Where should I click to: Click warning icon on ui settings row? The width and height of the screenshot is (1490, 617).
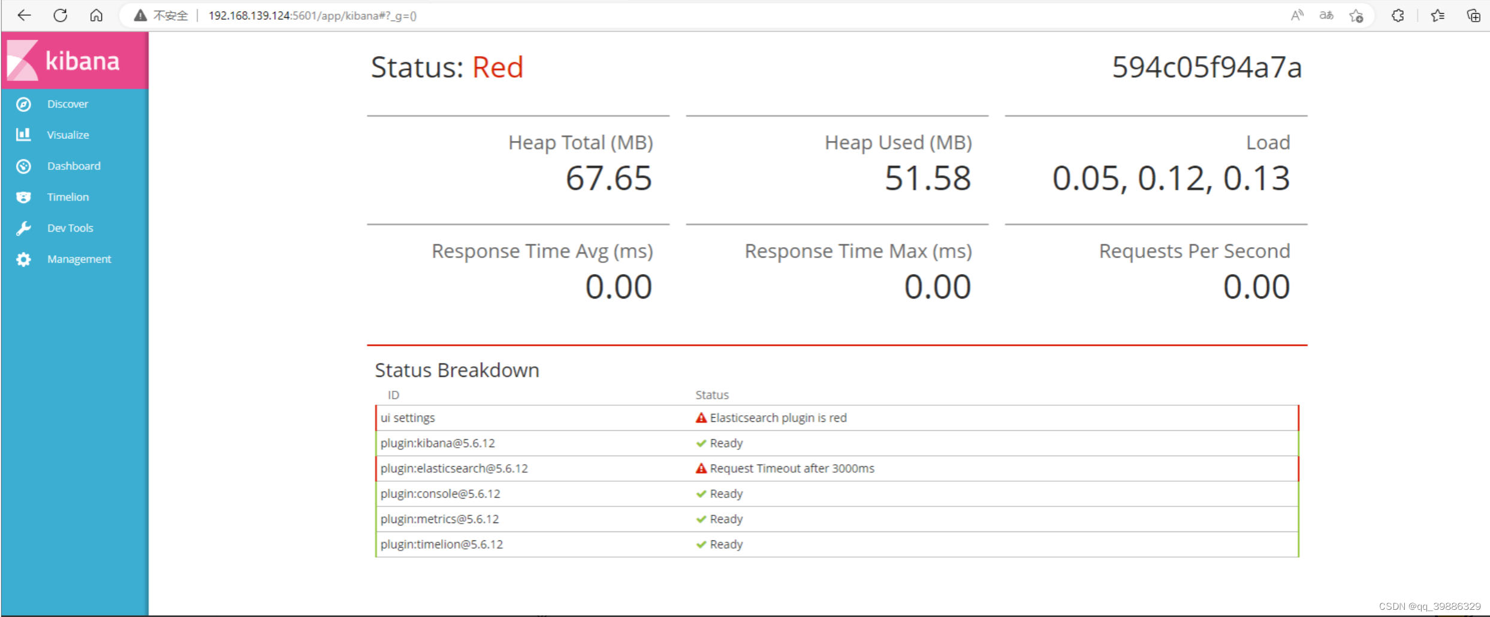[x=701, y=418]
